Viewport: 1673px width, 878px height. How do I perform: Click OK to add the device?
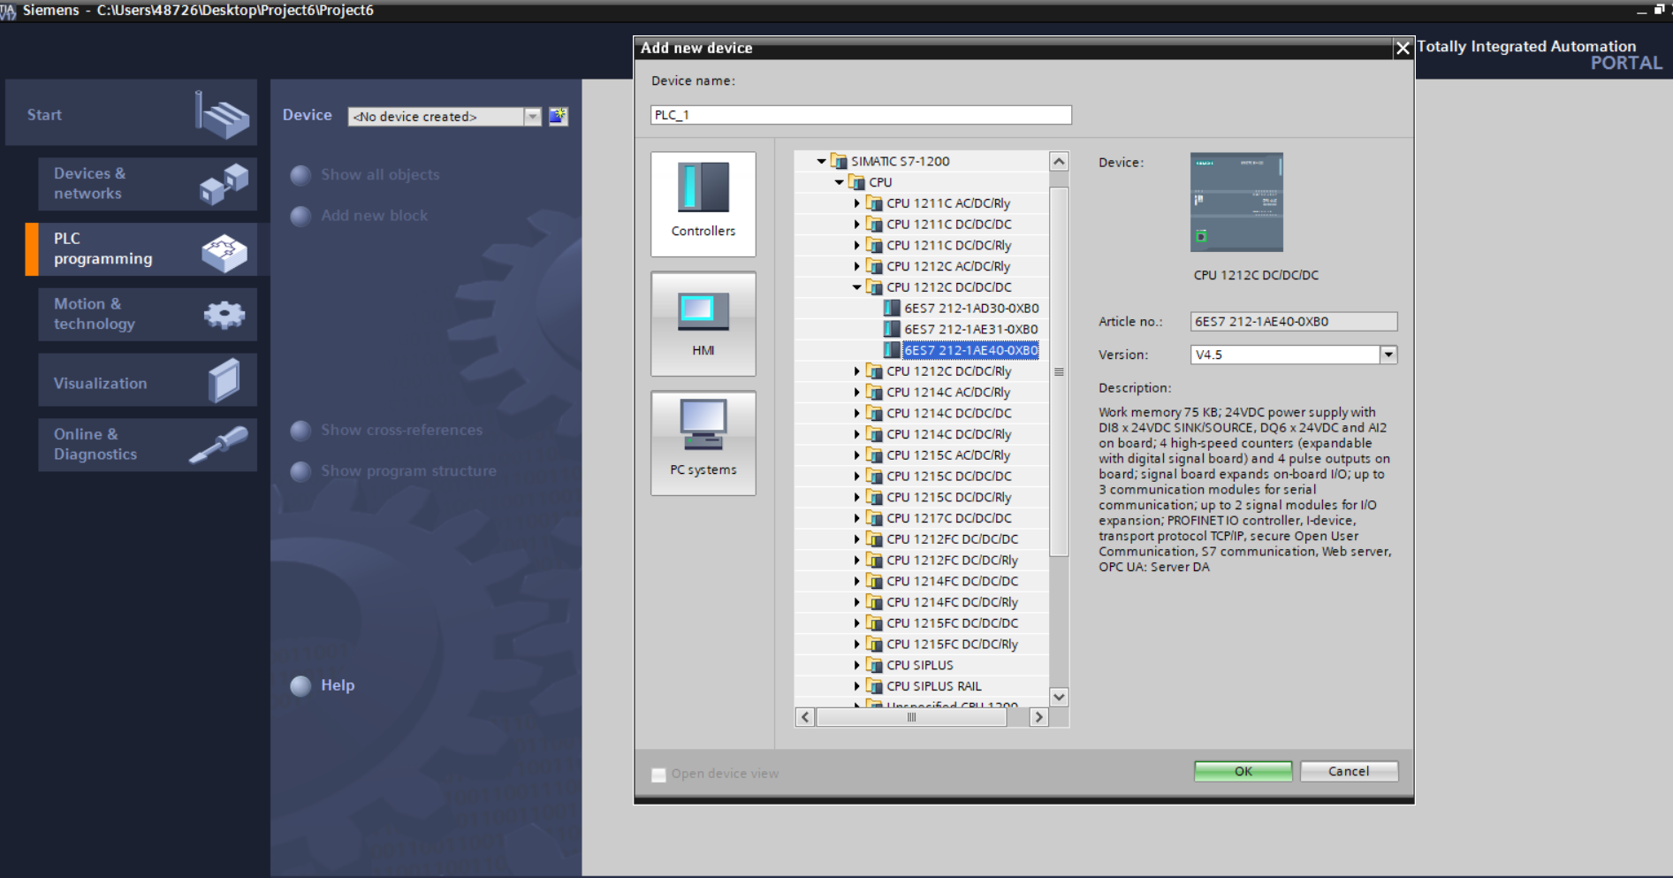click(1243, 771)
